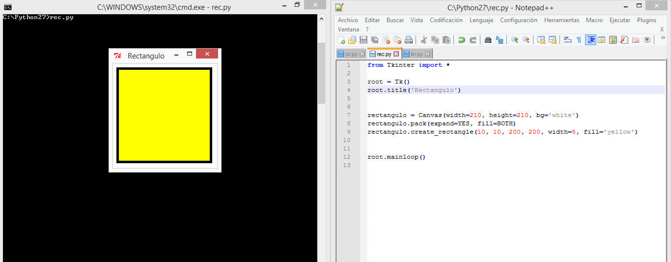Open the Macro menu
Viewport: 671px width, 262px height.
(x=594, y=20)
